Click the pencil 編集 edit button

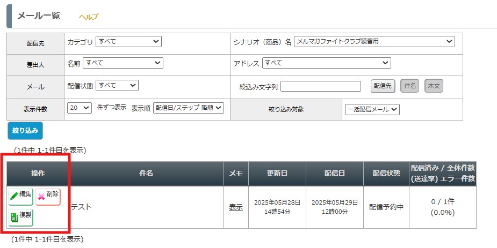pyautogui.click(x=20, y=197)
